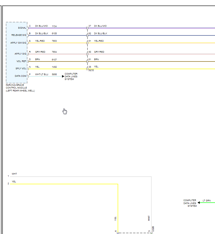Image resolution: width=215 pixels, height=234 pixels.
Task: Click the vertical YEL wire label
Action: coord(115,219)
